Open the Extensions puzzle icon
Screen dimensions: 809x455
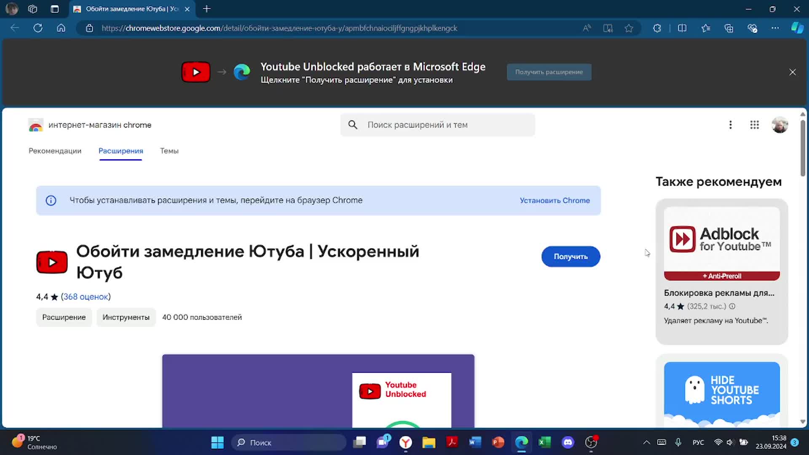click(657, 28)
